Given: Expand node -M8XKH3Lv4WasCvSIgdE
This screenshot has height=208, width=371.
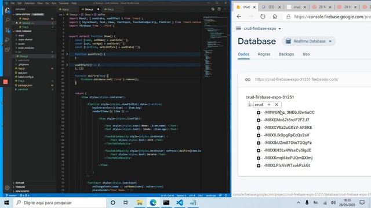Looking at the screenshot, I should click(259, 150).
